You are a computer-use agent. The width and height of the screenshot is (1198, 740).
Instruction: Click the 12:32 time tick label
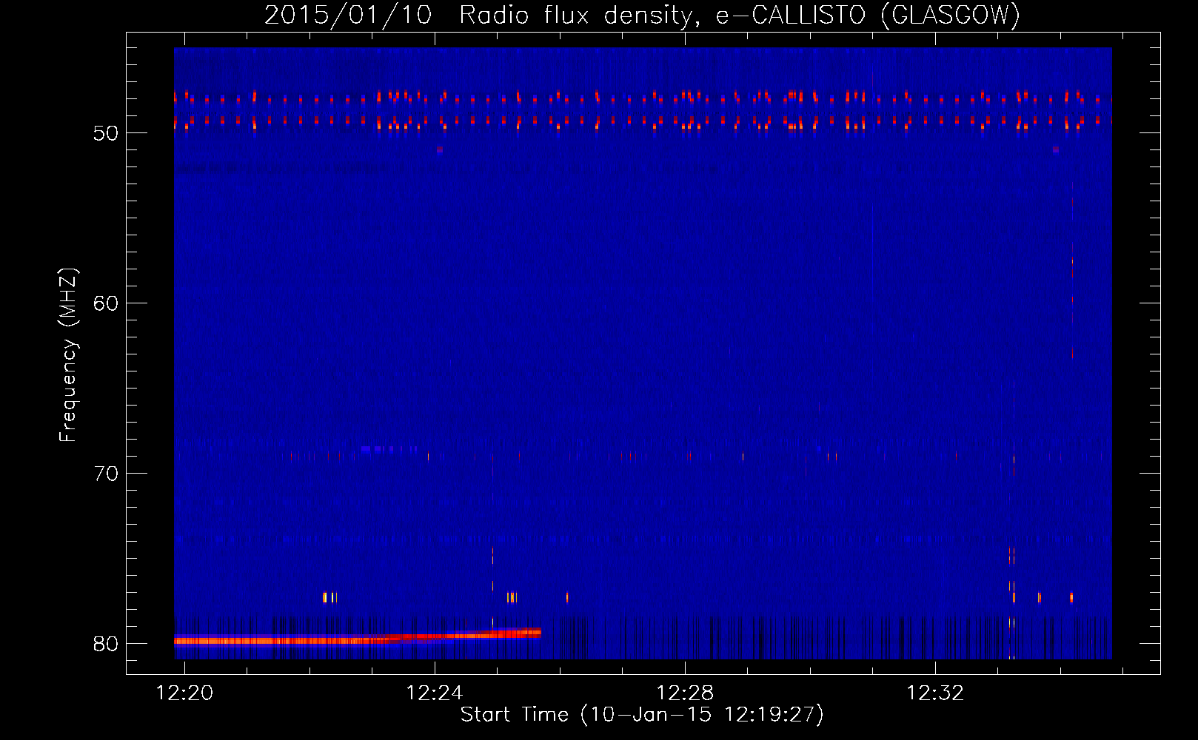click(x=935, y=693)
